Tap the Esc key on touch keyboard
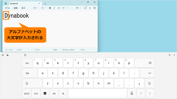Image resolution: width=177 pixels, height=99 pixels. coord(27,63)
